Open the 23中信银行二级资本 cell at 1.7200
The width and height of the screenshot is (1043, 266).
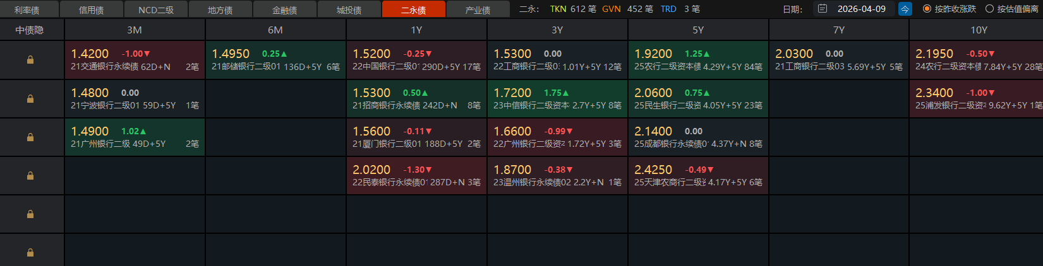pos(557,98)
